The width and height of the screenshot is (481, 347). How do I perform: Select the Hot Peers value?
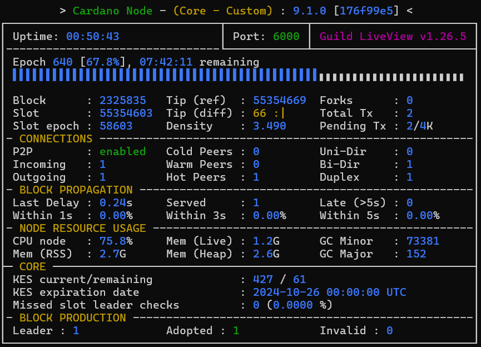[256, 177]
